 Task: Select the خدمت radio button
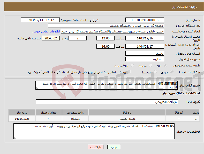click(150, 65)
